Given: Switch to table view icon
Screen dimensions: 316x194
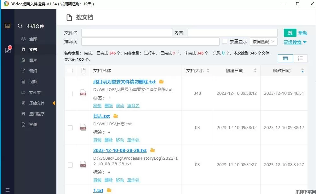Looking at the screenshot, I should (285, 59).
